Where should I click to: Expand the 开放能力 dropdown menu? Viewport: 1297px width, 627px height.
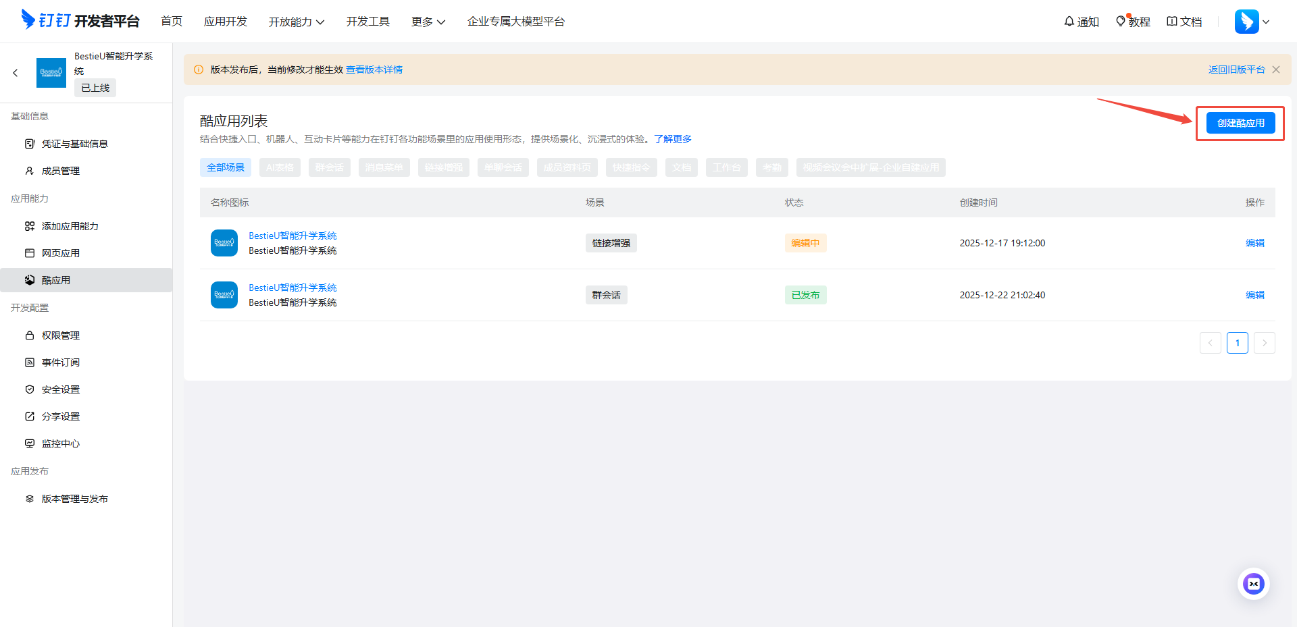[x=297, y=22]
